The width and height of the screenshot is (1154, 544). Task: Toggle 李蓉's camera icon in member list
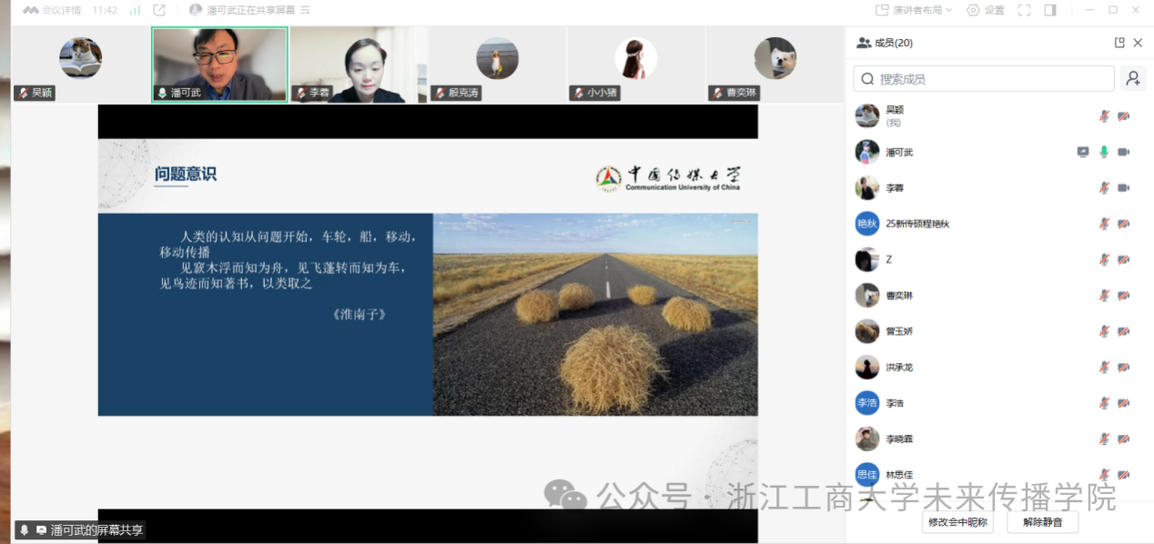[x=1124, y=187]
